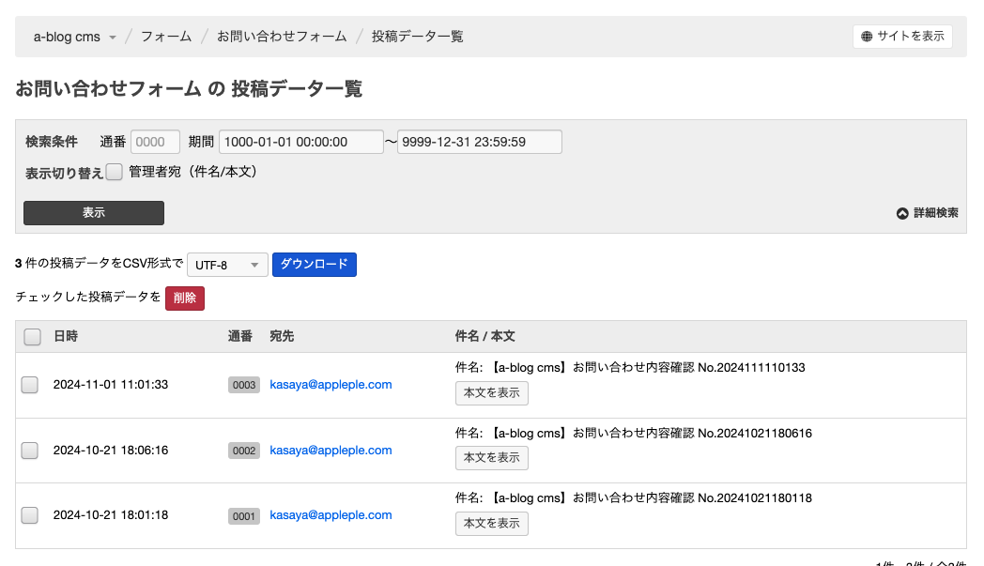Show message body for entry No.2024111110133

pyautogui.click(x=491, y=392)
